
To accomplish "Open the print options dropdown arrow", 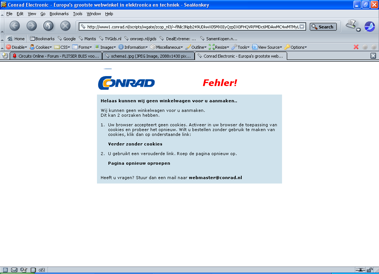I will click(x=358, y=30).
